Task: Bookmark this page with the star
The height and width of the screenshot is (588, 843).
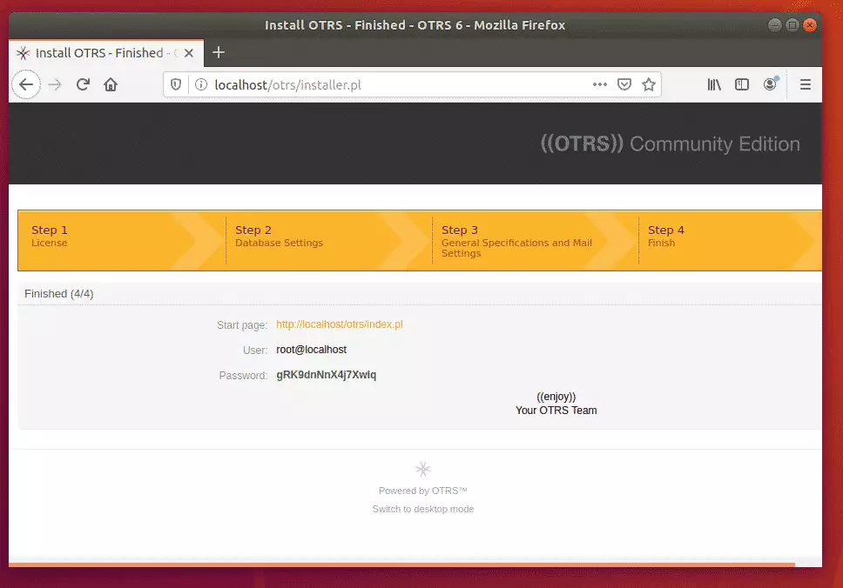Action: point(649,84)
